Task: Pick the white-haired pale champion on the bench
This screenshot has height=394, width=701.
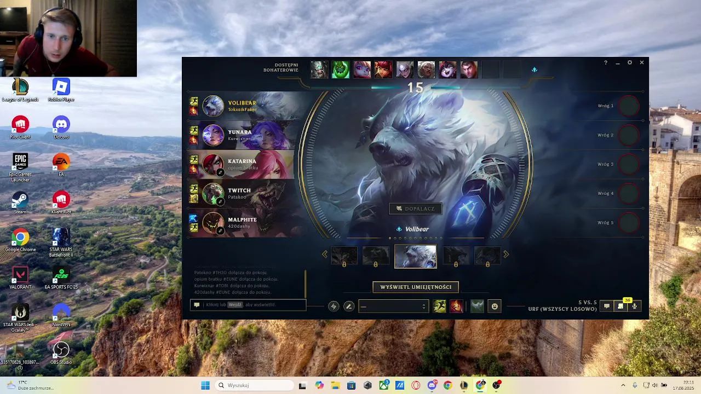Action: [x=405, y=69]
